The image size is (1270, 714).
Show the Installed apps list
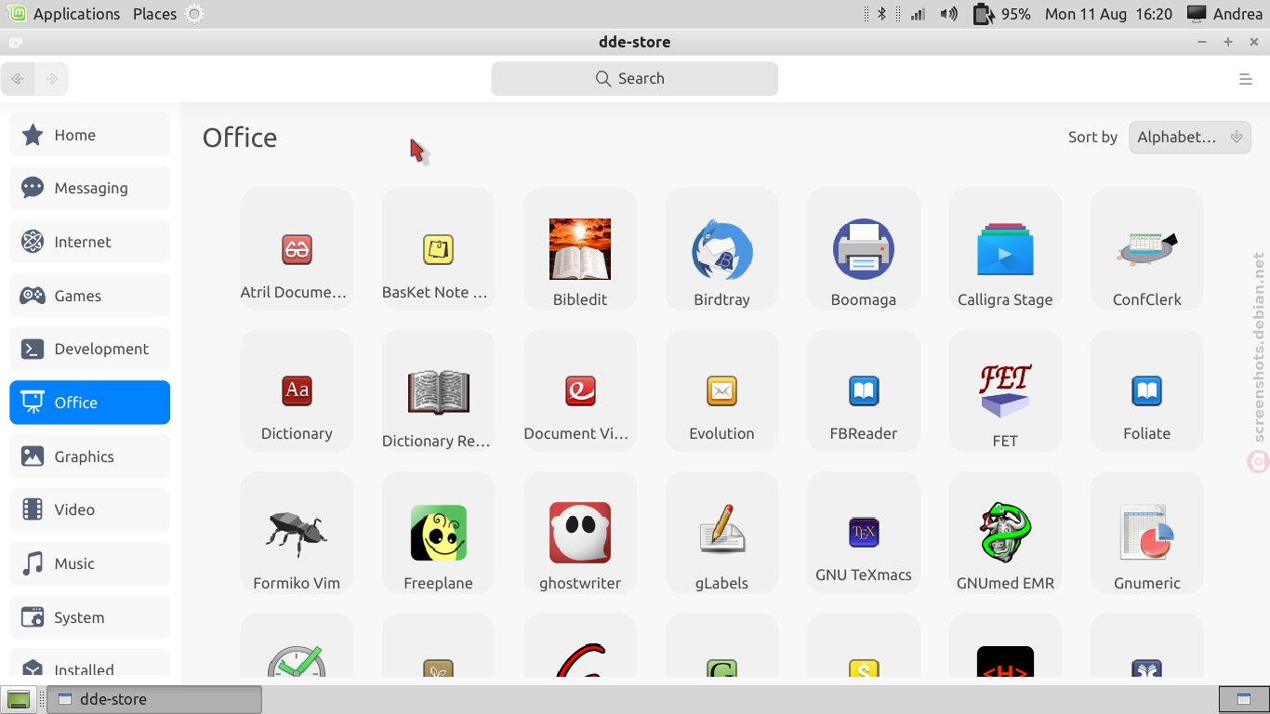click(x=90, y=664)
